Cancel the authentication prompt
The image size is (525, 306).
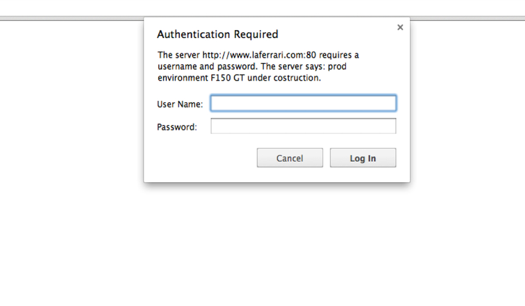tap(290, 158)
